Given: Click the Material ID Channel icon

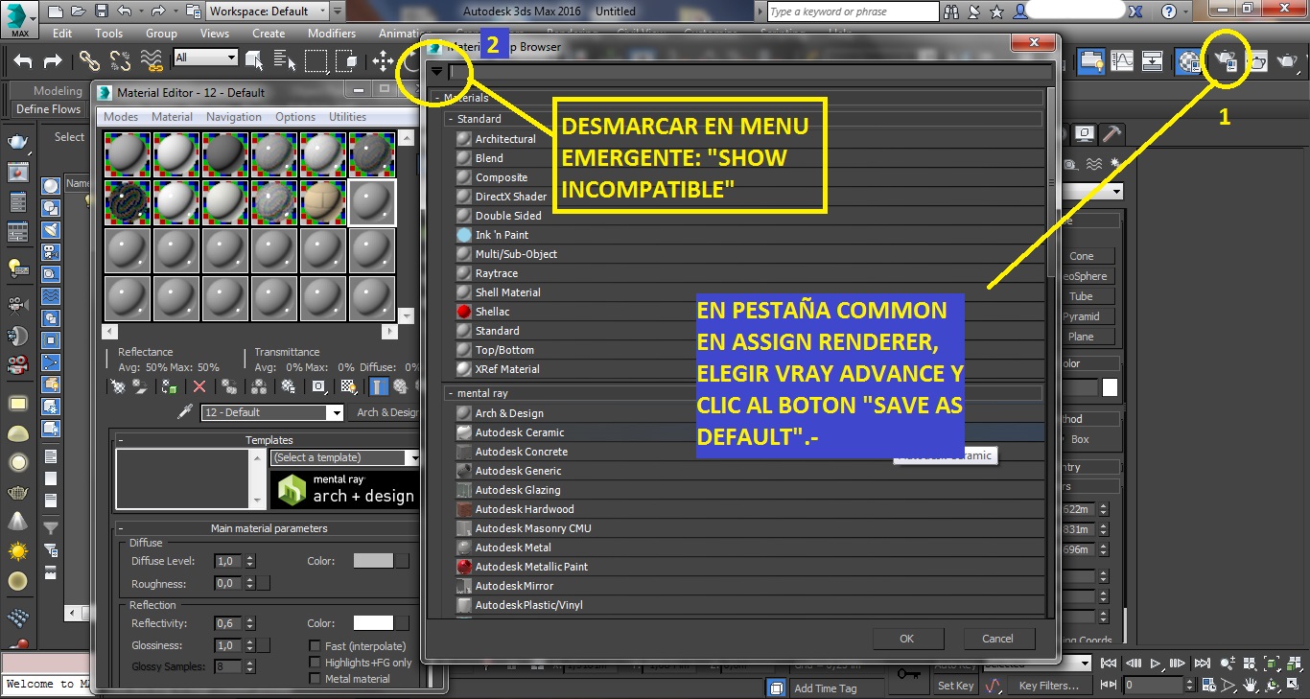Looking at the screenshot, I should tap(318, 386).
